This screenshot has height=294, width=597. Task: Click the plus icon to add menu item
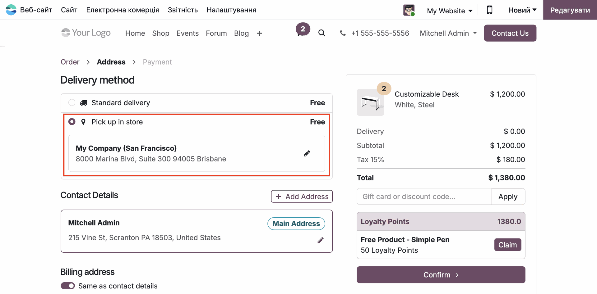260,33
